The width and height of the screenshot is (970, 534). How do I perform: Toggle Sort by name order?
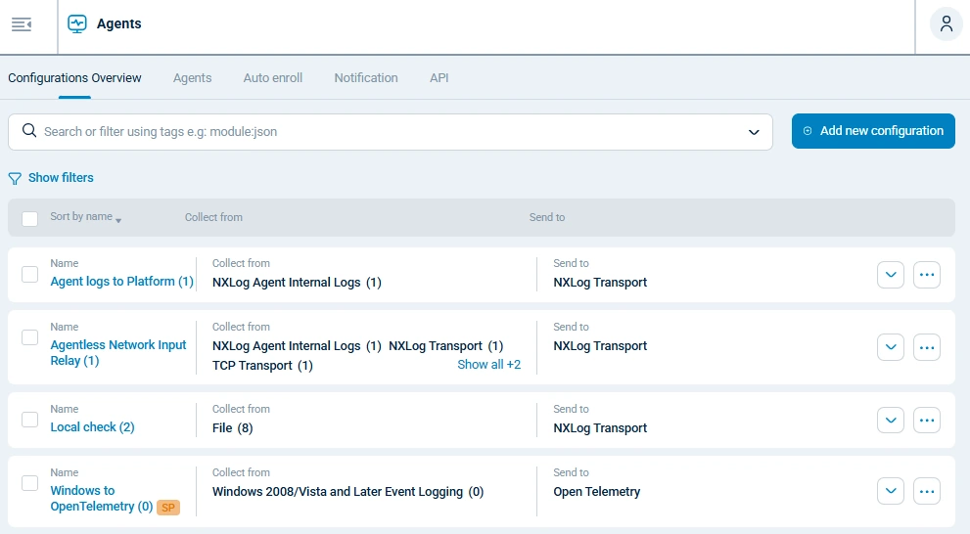click(x=85, y=217)
